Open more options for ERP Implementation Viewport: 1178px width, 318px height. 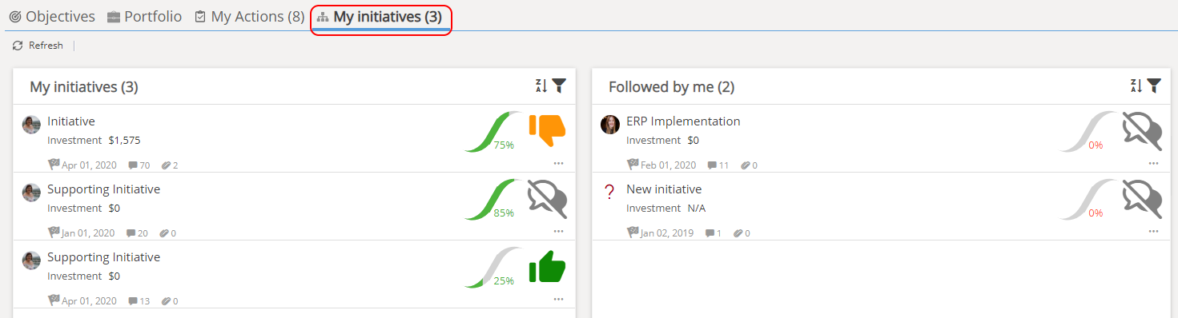click(1153, 163)
